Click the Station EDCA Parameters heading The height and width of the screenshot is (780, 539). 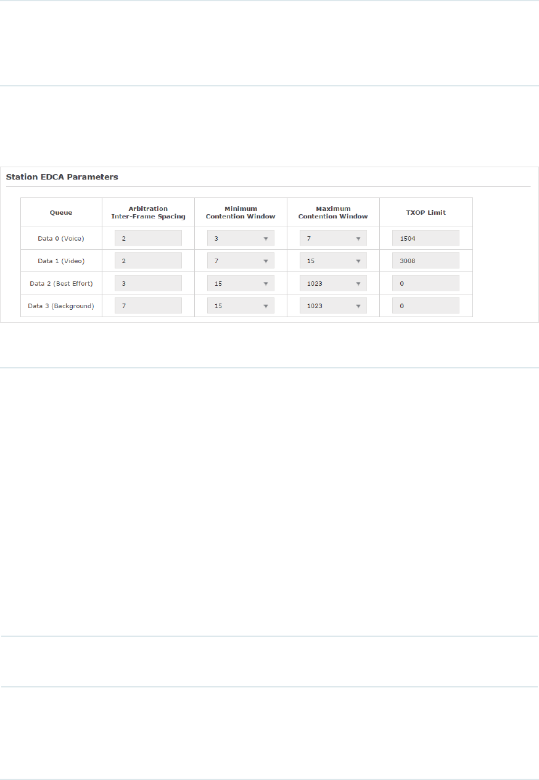point(62,176)
